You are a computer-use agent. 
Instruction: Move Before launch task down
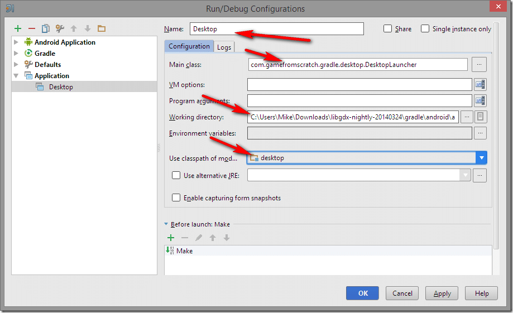pos(227,238)
